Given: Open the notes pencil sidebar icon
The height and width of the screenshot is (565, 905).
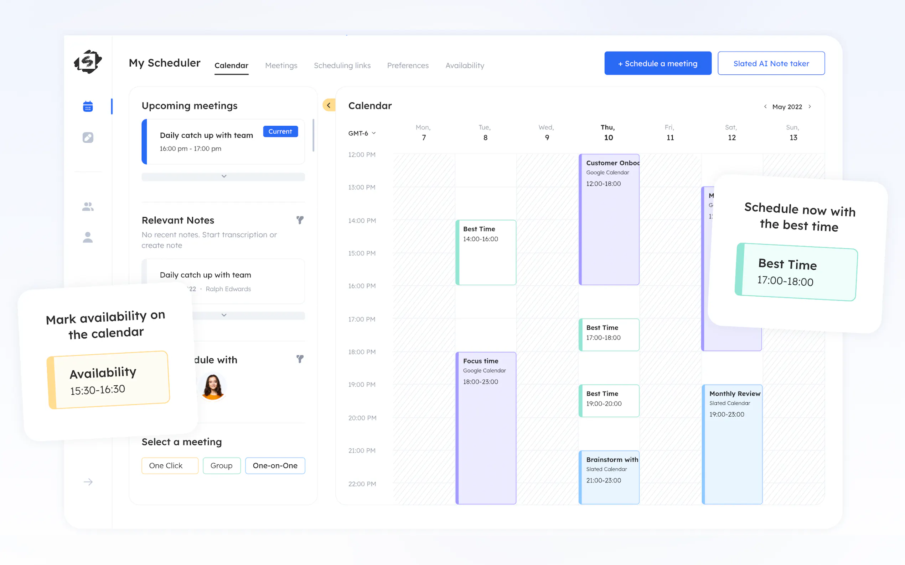Looking at the screenshot, I should [88, 137].
